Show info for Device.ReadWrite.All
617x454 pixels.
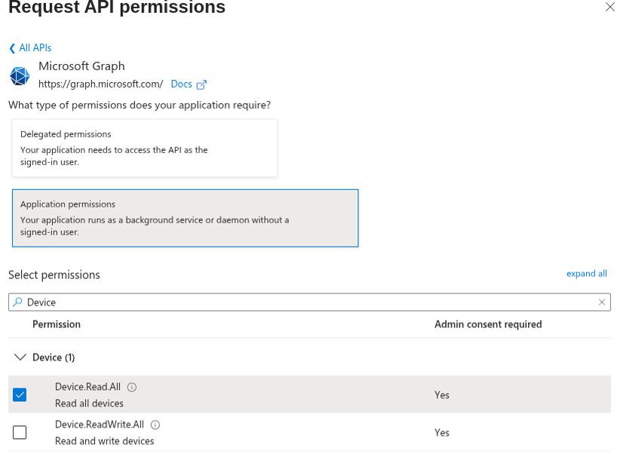tap(155, 425)
